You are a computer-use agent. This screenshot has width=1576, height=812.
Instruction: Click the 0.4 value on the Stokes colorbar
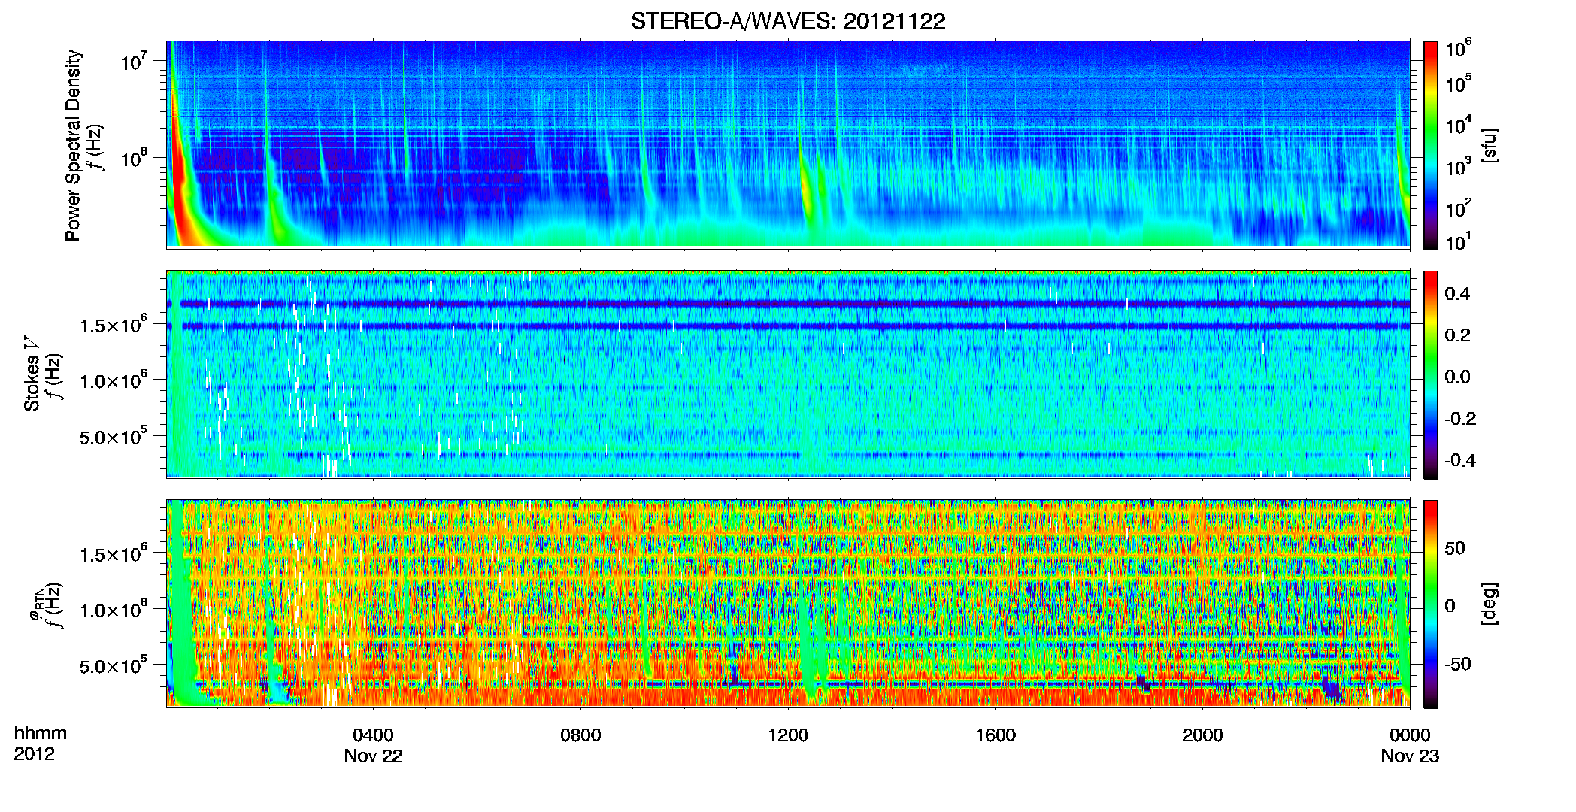[x=1457, y=294]
